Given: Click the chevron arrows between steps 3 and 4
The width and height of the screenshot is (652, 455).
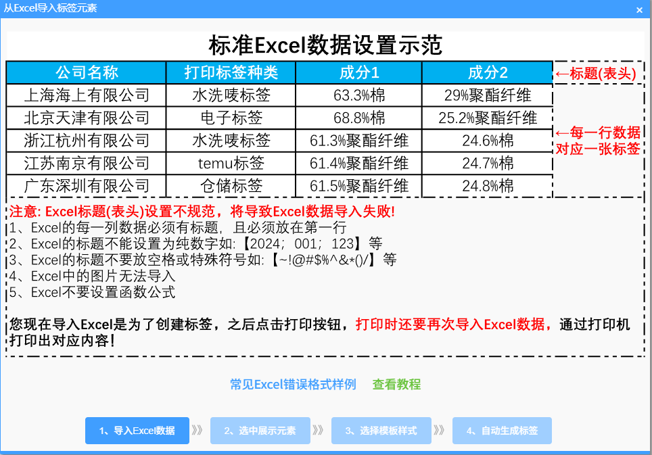Looking at the screenshot, I should tap(440, 431).
